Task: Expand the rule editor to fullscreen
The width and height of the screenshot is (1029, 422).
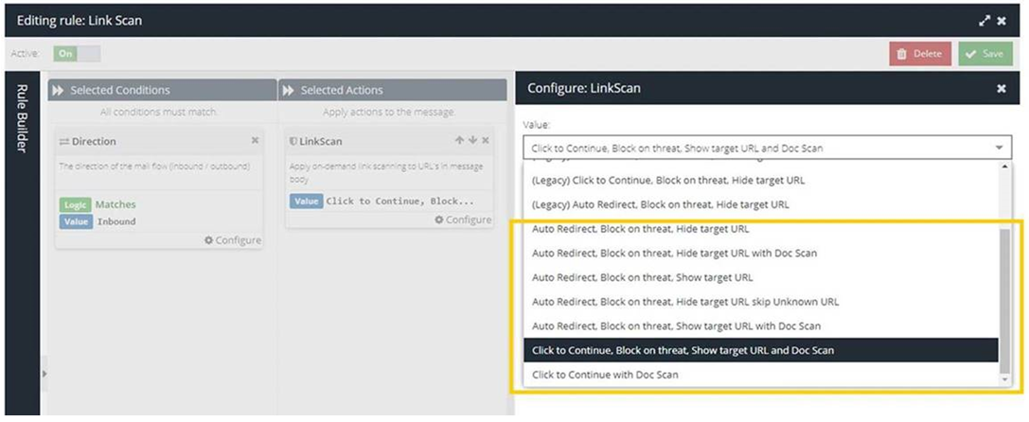Action: pyautogui.click(x=984, y=21)
